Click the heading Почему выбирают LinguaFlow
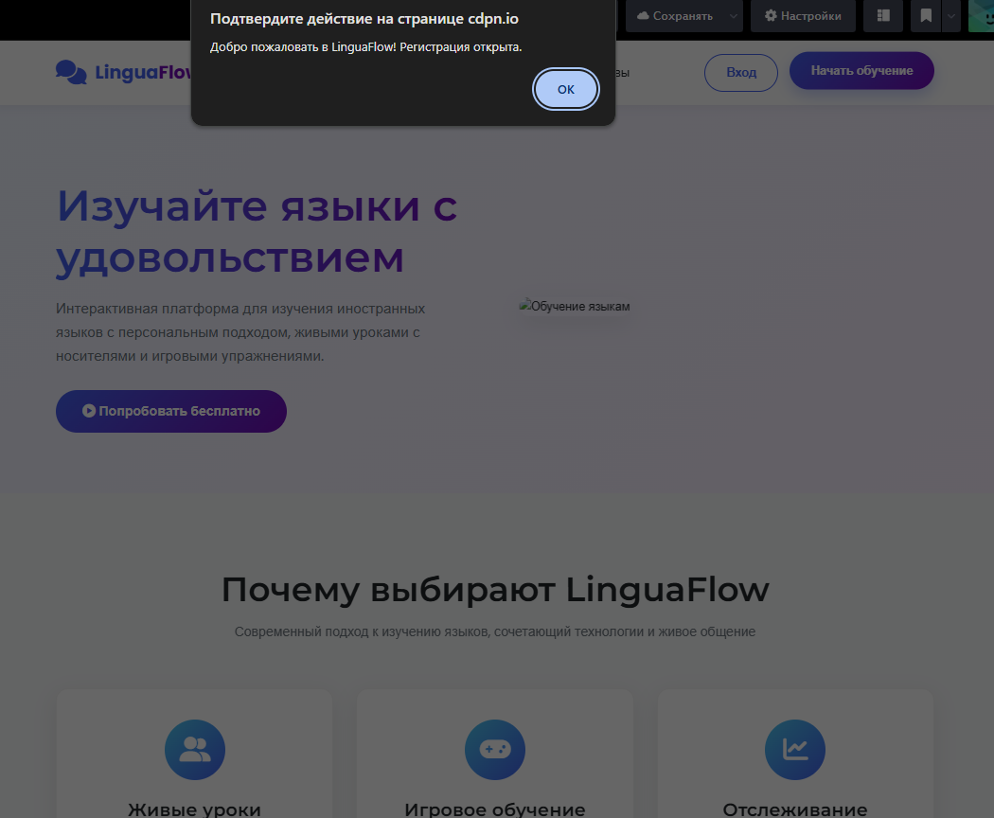The image size is (994, 818). (494, 589)
